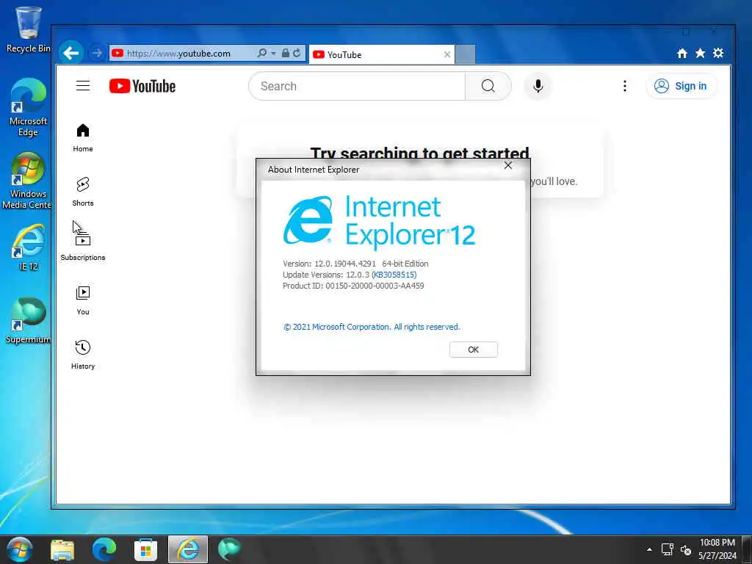
Task: Open Microsoft Store from taskbar
Action: click(x=145, y=549)
